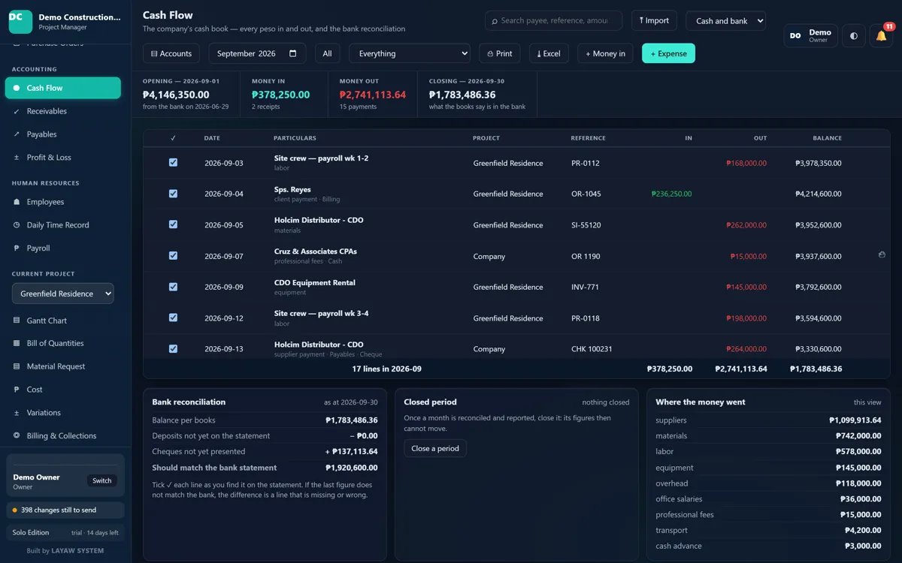This screenshot has width=902, height=563.
Task: Click the + Money in button
Action: pyautogui.click(x=605, y=53)
